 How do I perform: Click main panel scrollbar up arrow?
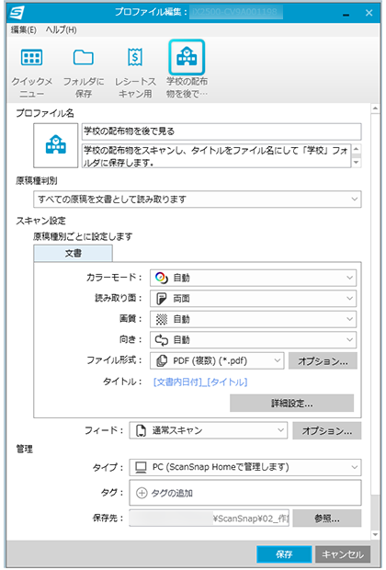tap(375, 108)
